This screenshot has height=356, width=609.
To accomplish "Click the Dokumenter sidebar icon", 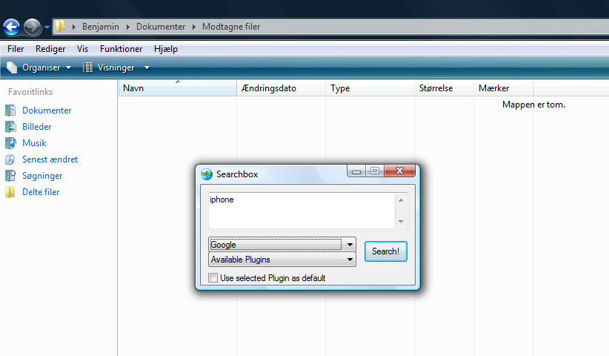I will (x=10, y=111).
